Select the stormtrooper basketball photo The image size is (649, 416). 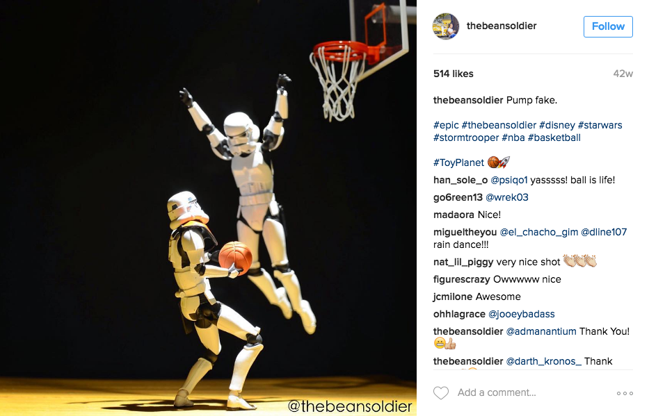[x=208, y=208]
